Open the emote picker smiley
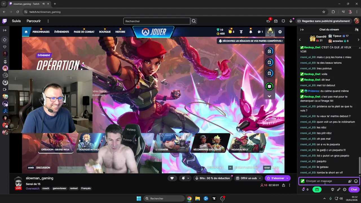361x203 pixels. point(356,181)
